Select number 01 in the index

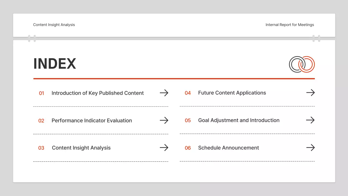41,93
